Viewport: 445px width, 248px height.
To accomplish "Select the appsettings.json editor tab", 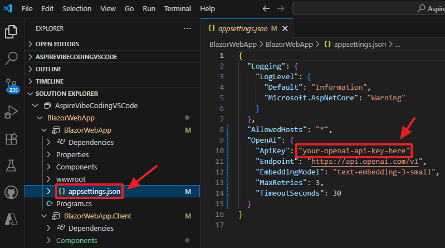I will tap(247, 28).
